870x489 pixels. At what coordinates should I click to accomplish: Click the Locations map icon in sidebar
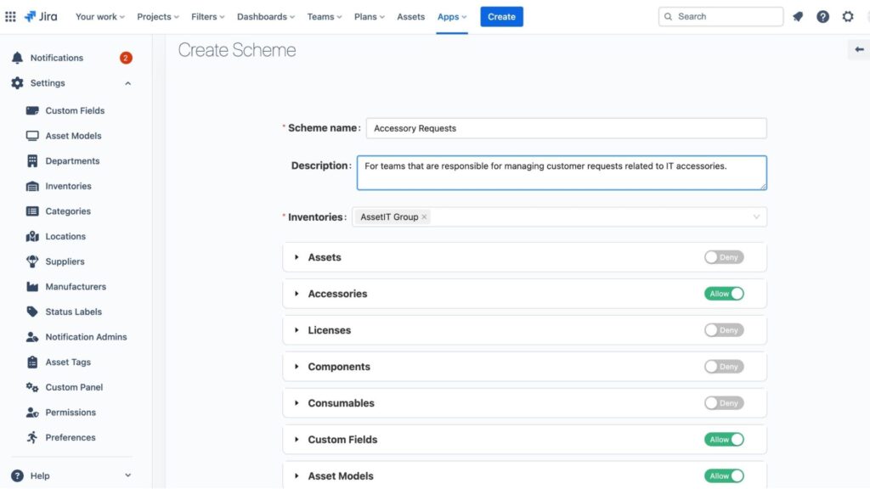point(32,236)
